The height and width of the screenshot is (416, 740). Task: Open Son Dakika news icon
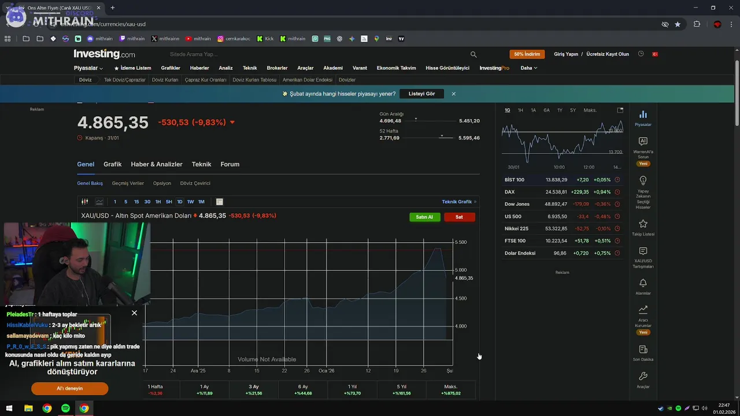coord(643,350)
